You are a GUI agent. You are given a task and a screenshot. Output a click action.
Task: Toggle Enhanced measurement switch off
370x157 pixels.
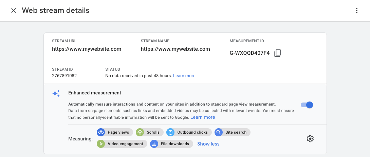click(x=307, y=105)
